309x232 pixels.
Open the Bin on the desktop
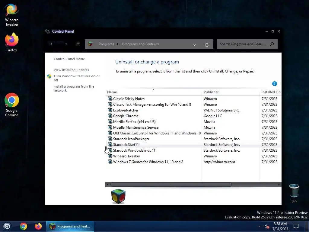point(294,193)
